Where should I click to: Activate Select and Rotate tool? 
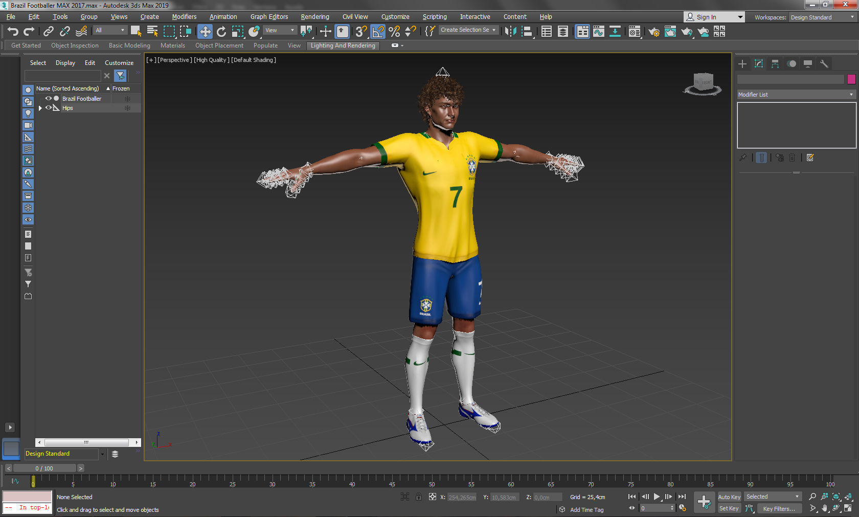click(221, 32)
